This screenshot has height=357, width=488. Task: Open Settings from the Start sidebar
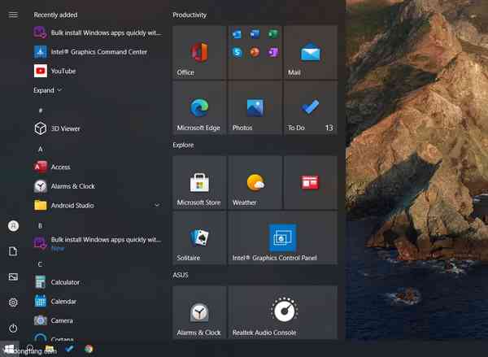pos(13,303)
